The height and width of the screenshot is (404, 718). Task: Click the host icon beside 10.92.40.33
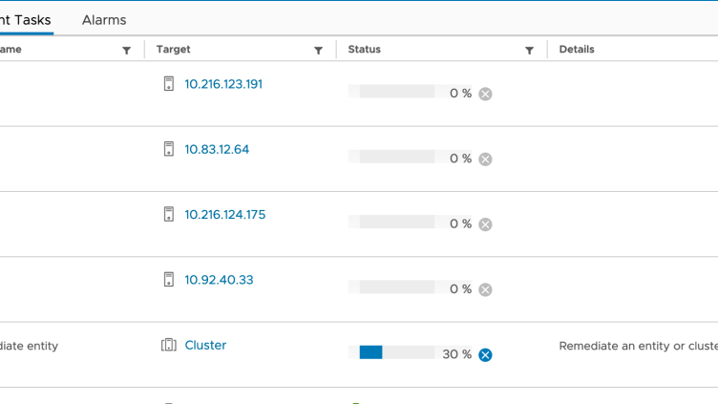click(x=169, y=280)
